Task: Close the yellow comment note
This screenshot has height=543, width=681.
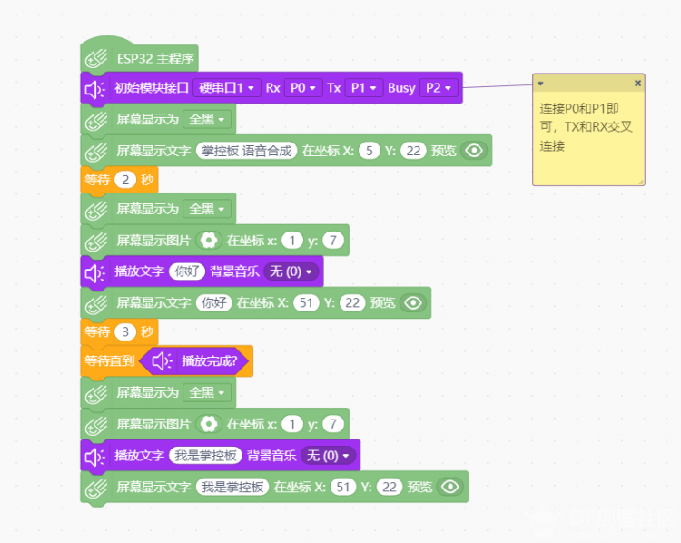Action: 637,83
